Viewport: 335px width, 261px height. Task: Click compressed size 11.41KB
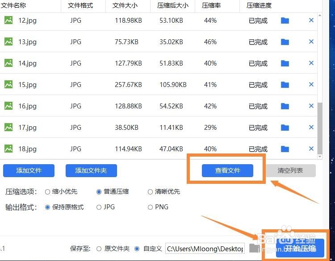[x=172, y=128]
